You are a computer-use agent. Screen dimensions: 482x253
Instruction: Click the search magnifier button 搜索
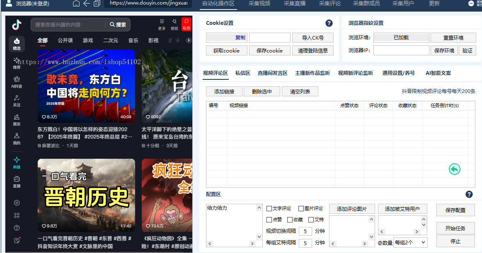pos(118,24)
